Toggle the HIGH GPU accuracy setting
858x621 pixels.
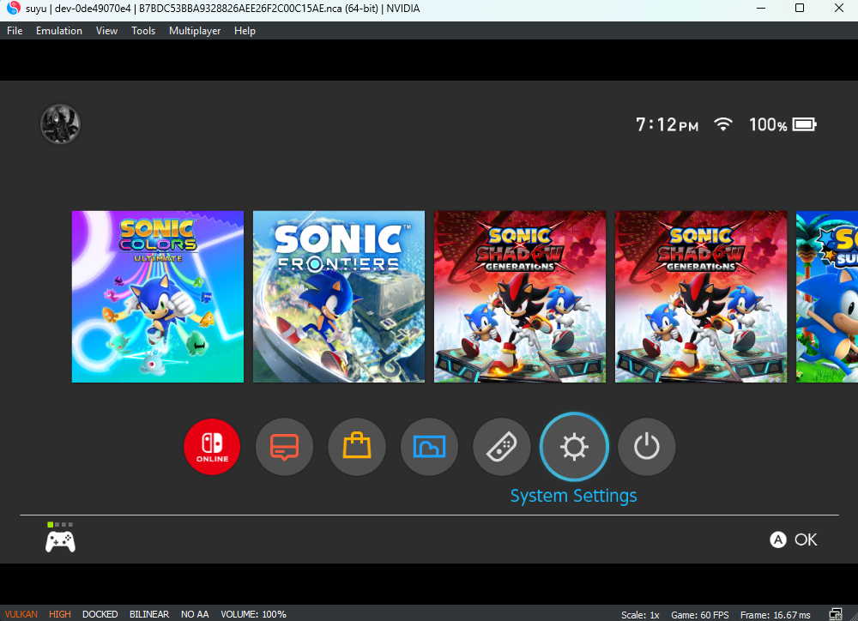click(60, 614)
